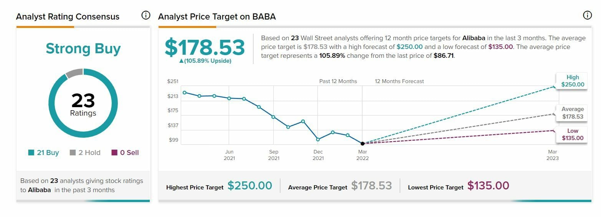Click the first data point on price chart
The height and width of the screenshot is (217, 601).
[x=185, y=93]
